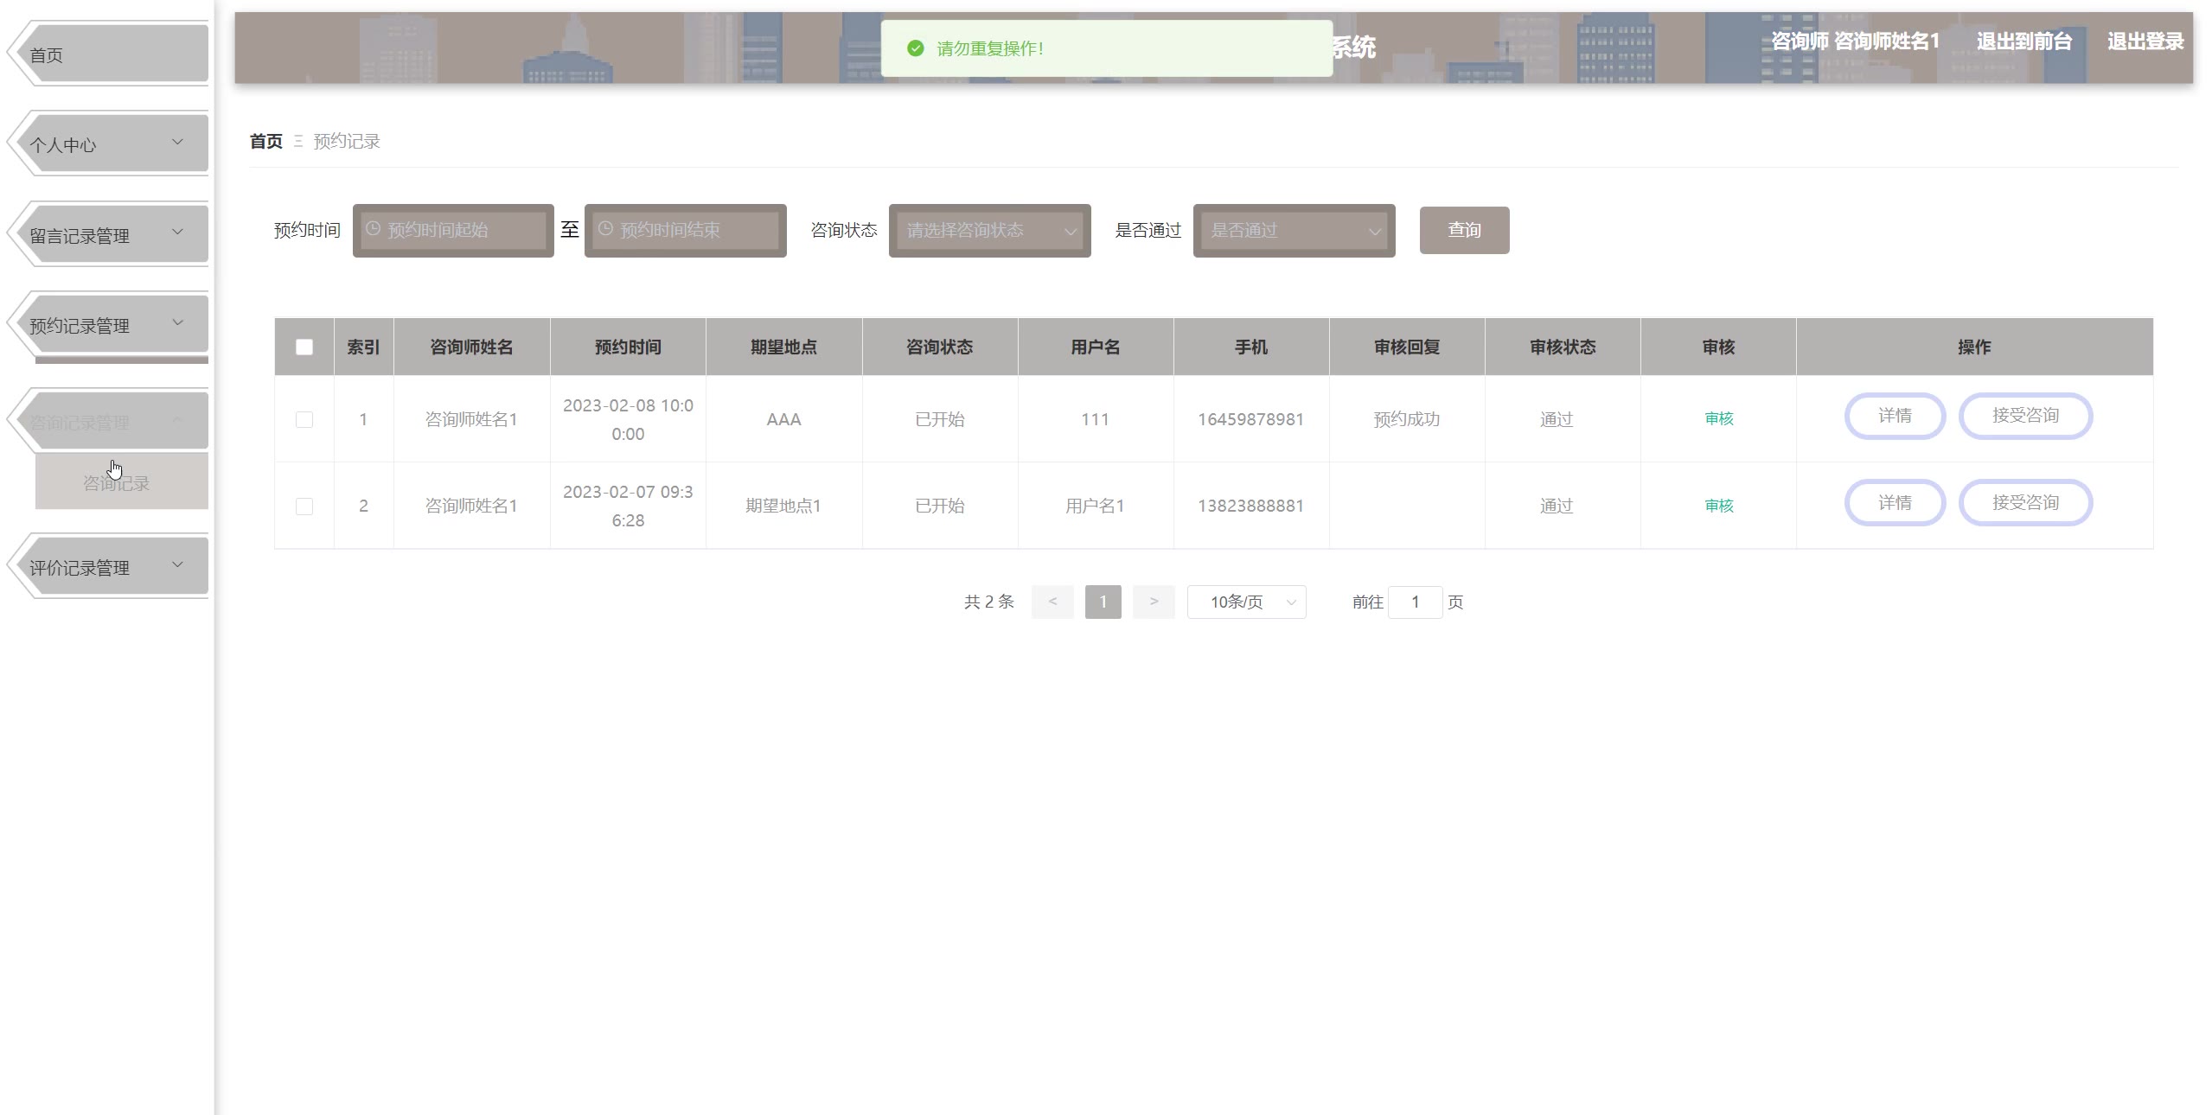Click the 查询 search button
Image resolution: width=2212 pixels, height=1115 pixels.
(1464, 230)
